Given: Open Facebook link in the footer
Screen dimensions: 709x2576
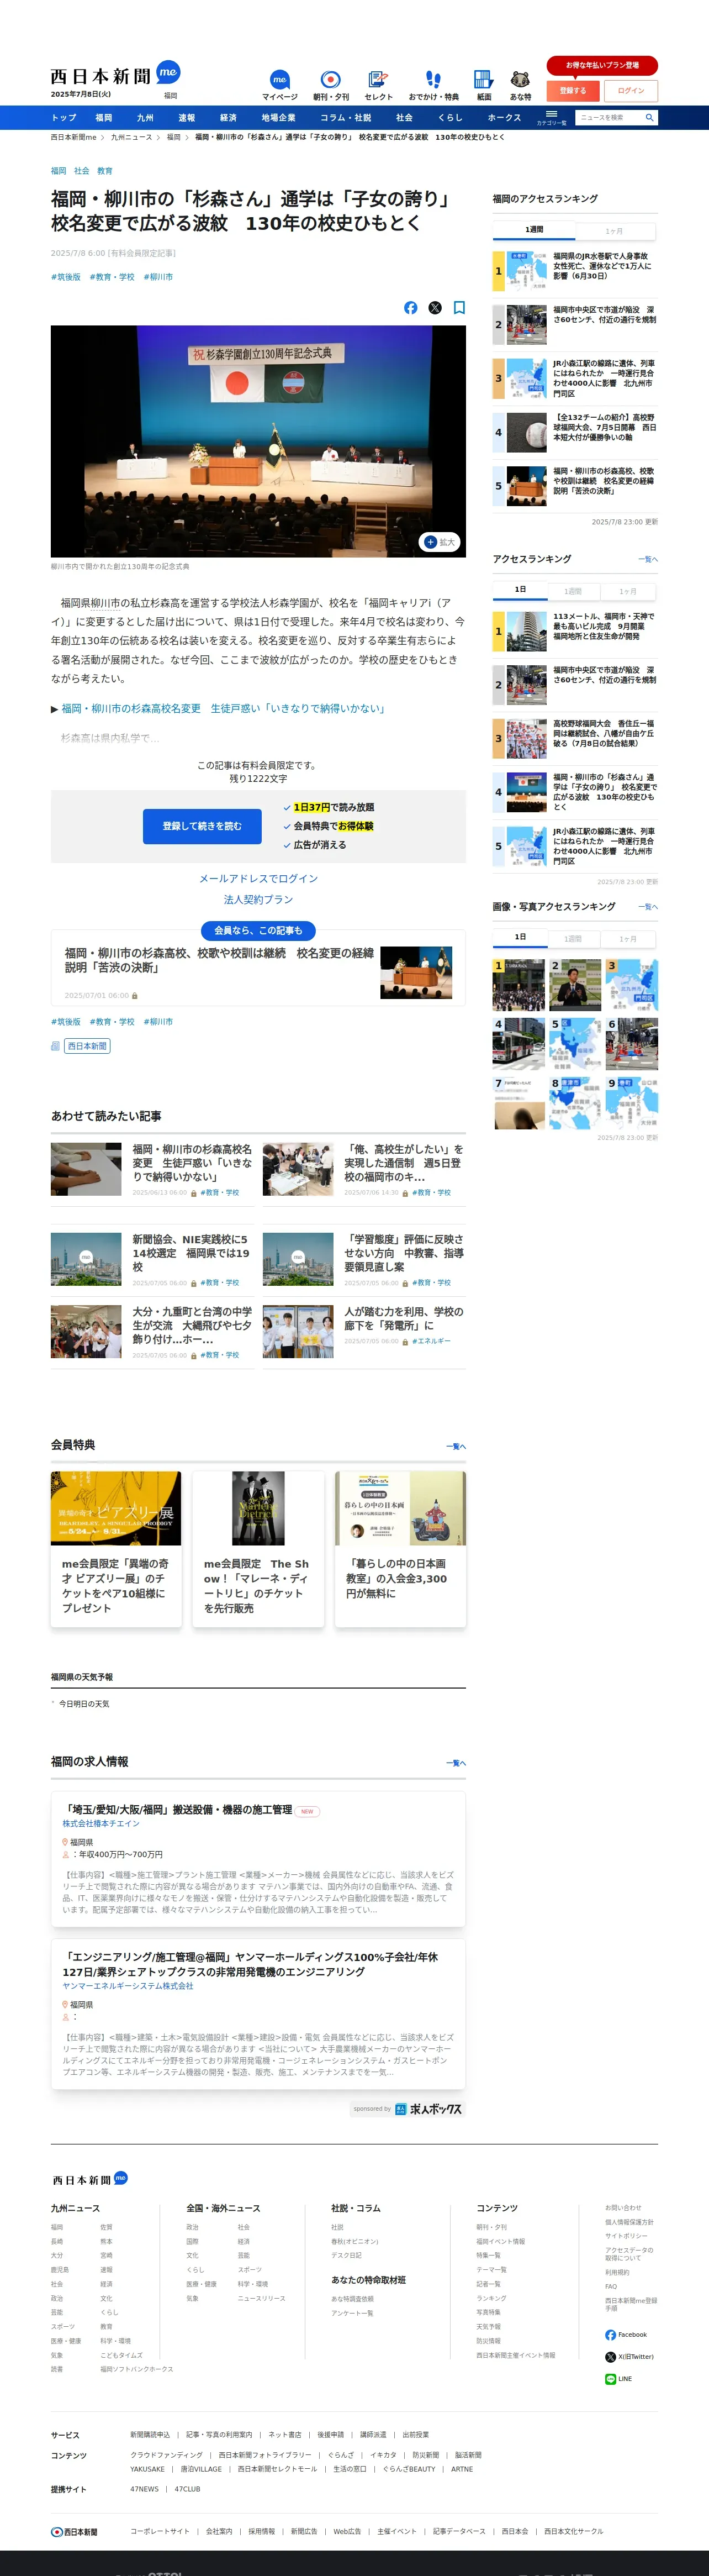Looking at the screenshot, I should tap(626, 2335).
